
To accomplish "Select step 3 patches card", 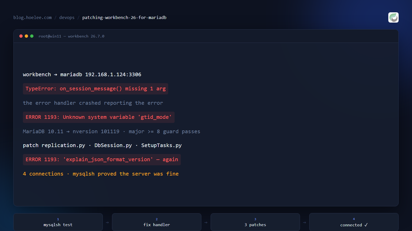I will [255, 222].
